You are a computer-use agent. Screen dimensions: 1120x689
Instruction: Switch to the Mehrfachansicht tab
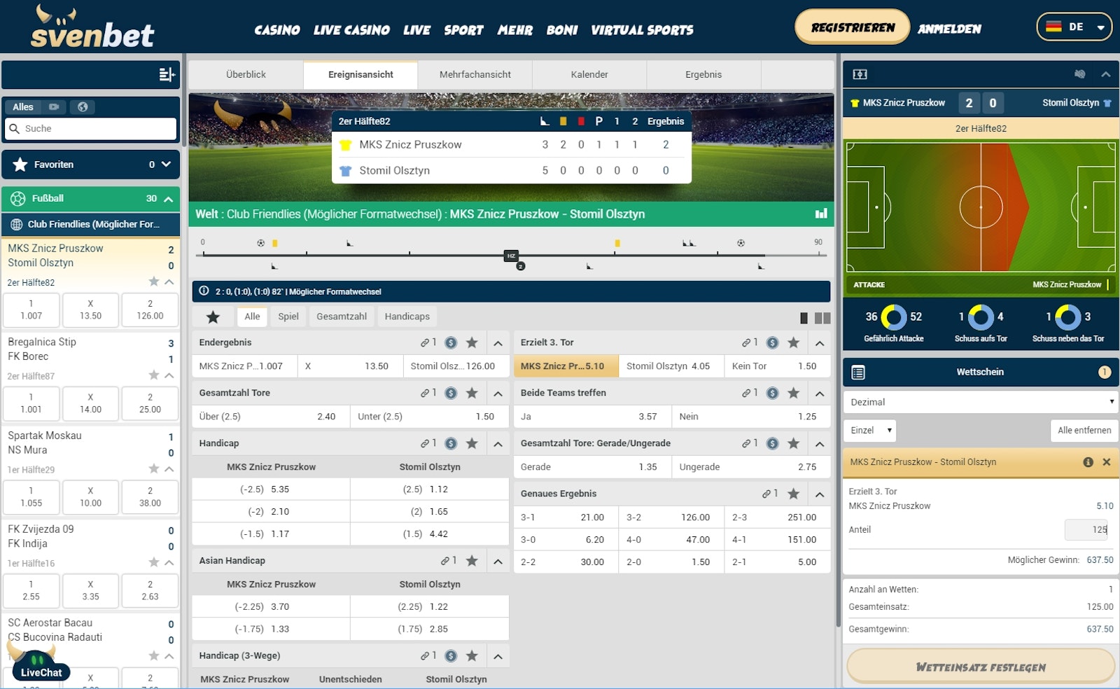tap(475, 74)
